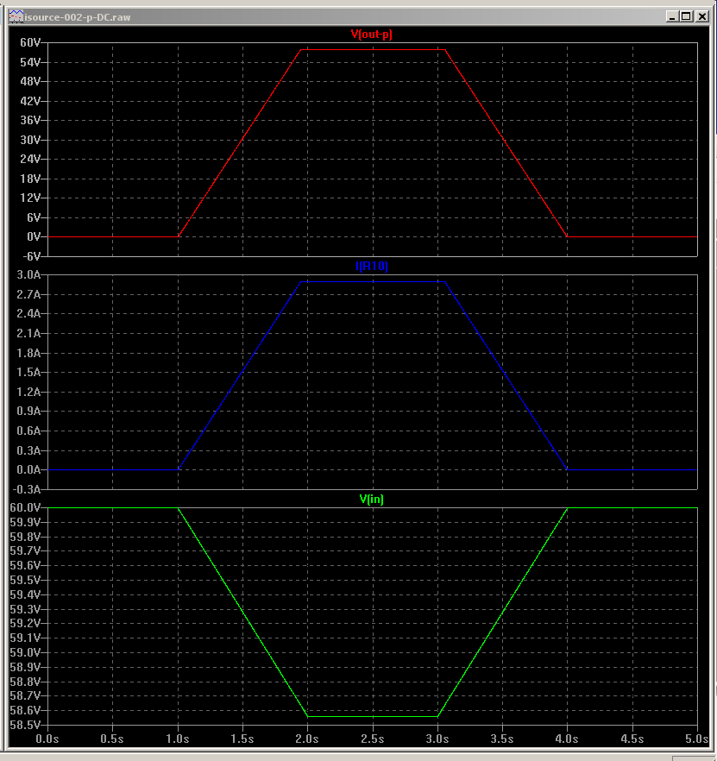Click the 3.5s time axis label

(x=502, y=739)
